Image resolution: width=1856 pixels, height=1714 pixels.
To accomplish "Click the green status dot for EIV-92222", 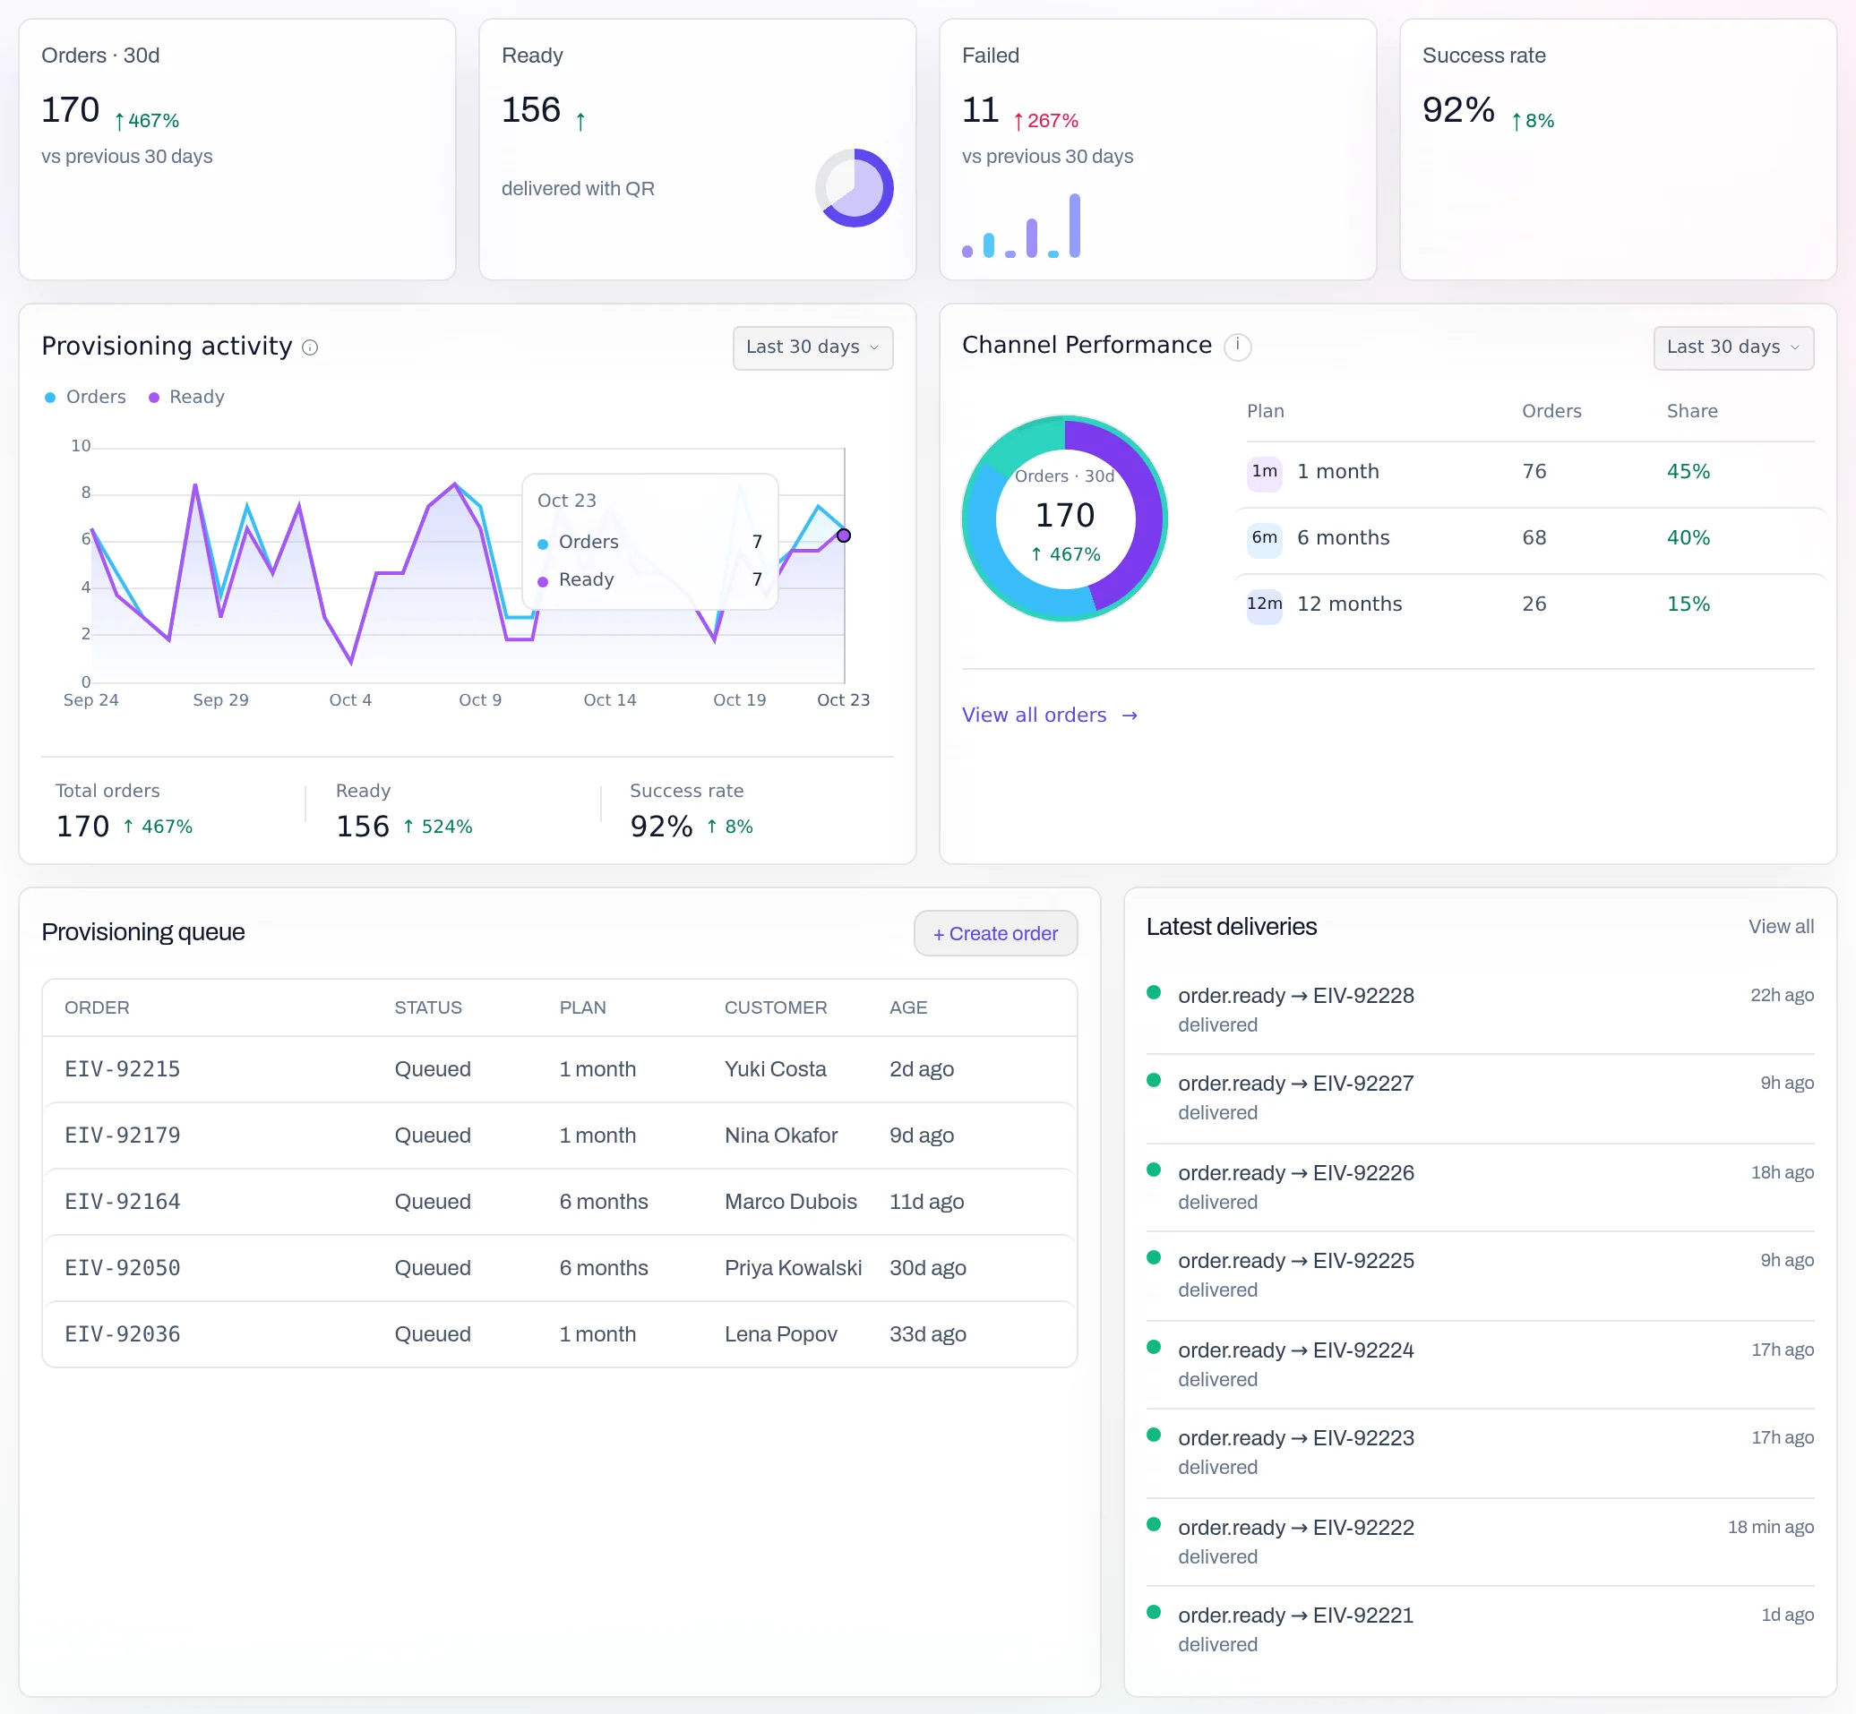I will [1153, 1524].
